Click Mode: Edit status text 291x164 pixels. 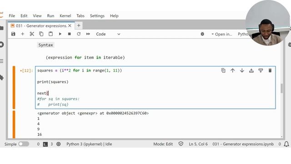(163, 144)
